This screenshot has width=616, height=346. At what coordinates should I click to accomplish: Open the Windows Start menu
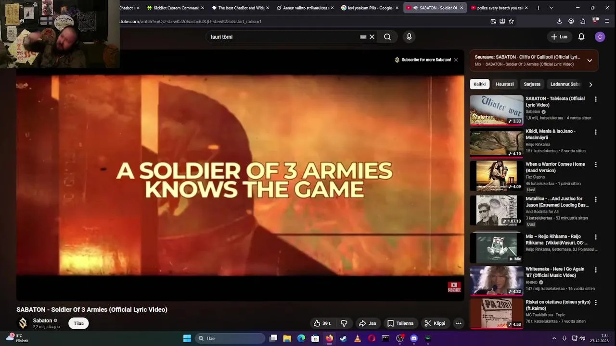point(187,338)
